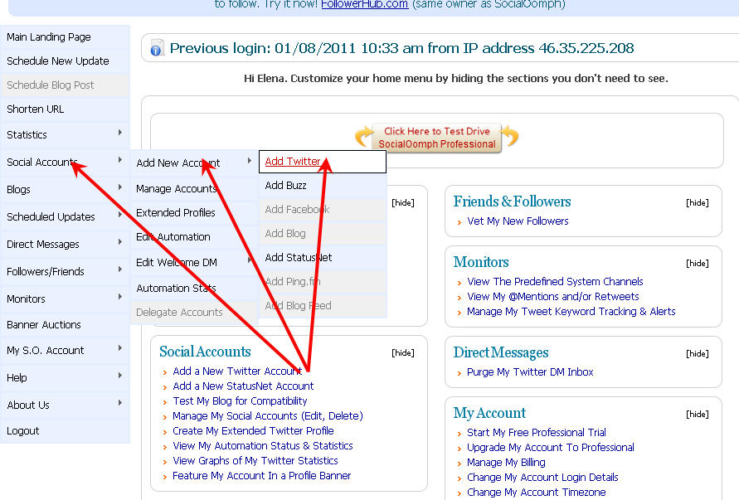Expand the Followers/Friends submenu arrow
Screen dimensions: 739x500
(120, 269)
